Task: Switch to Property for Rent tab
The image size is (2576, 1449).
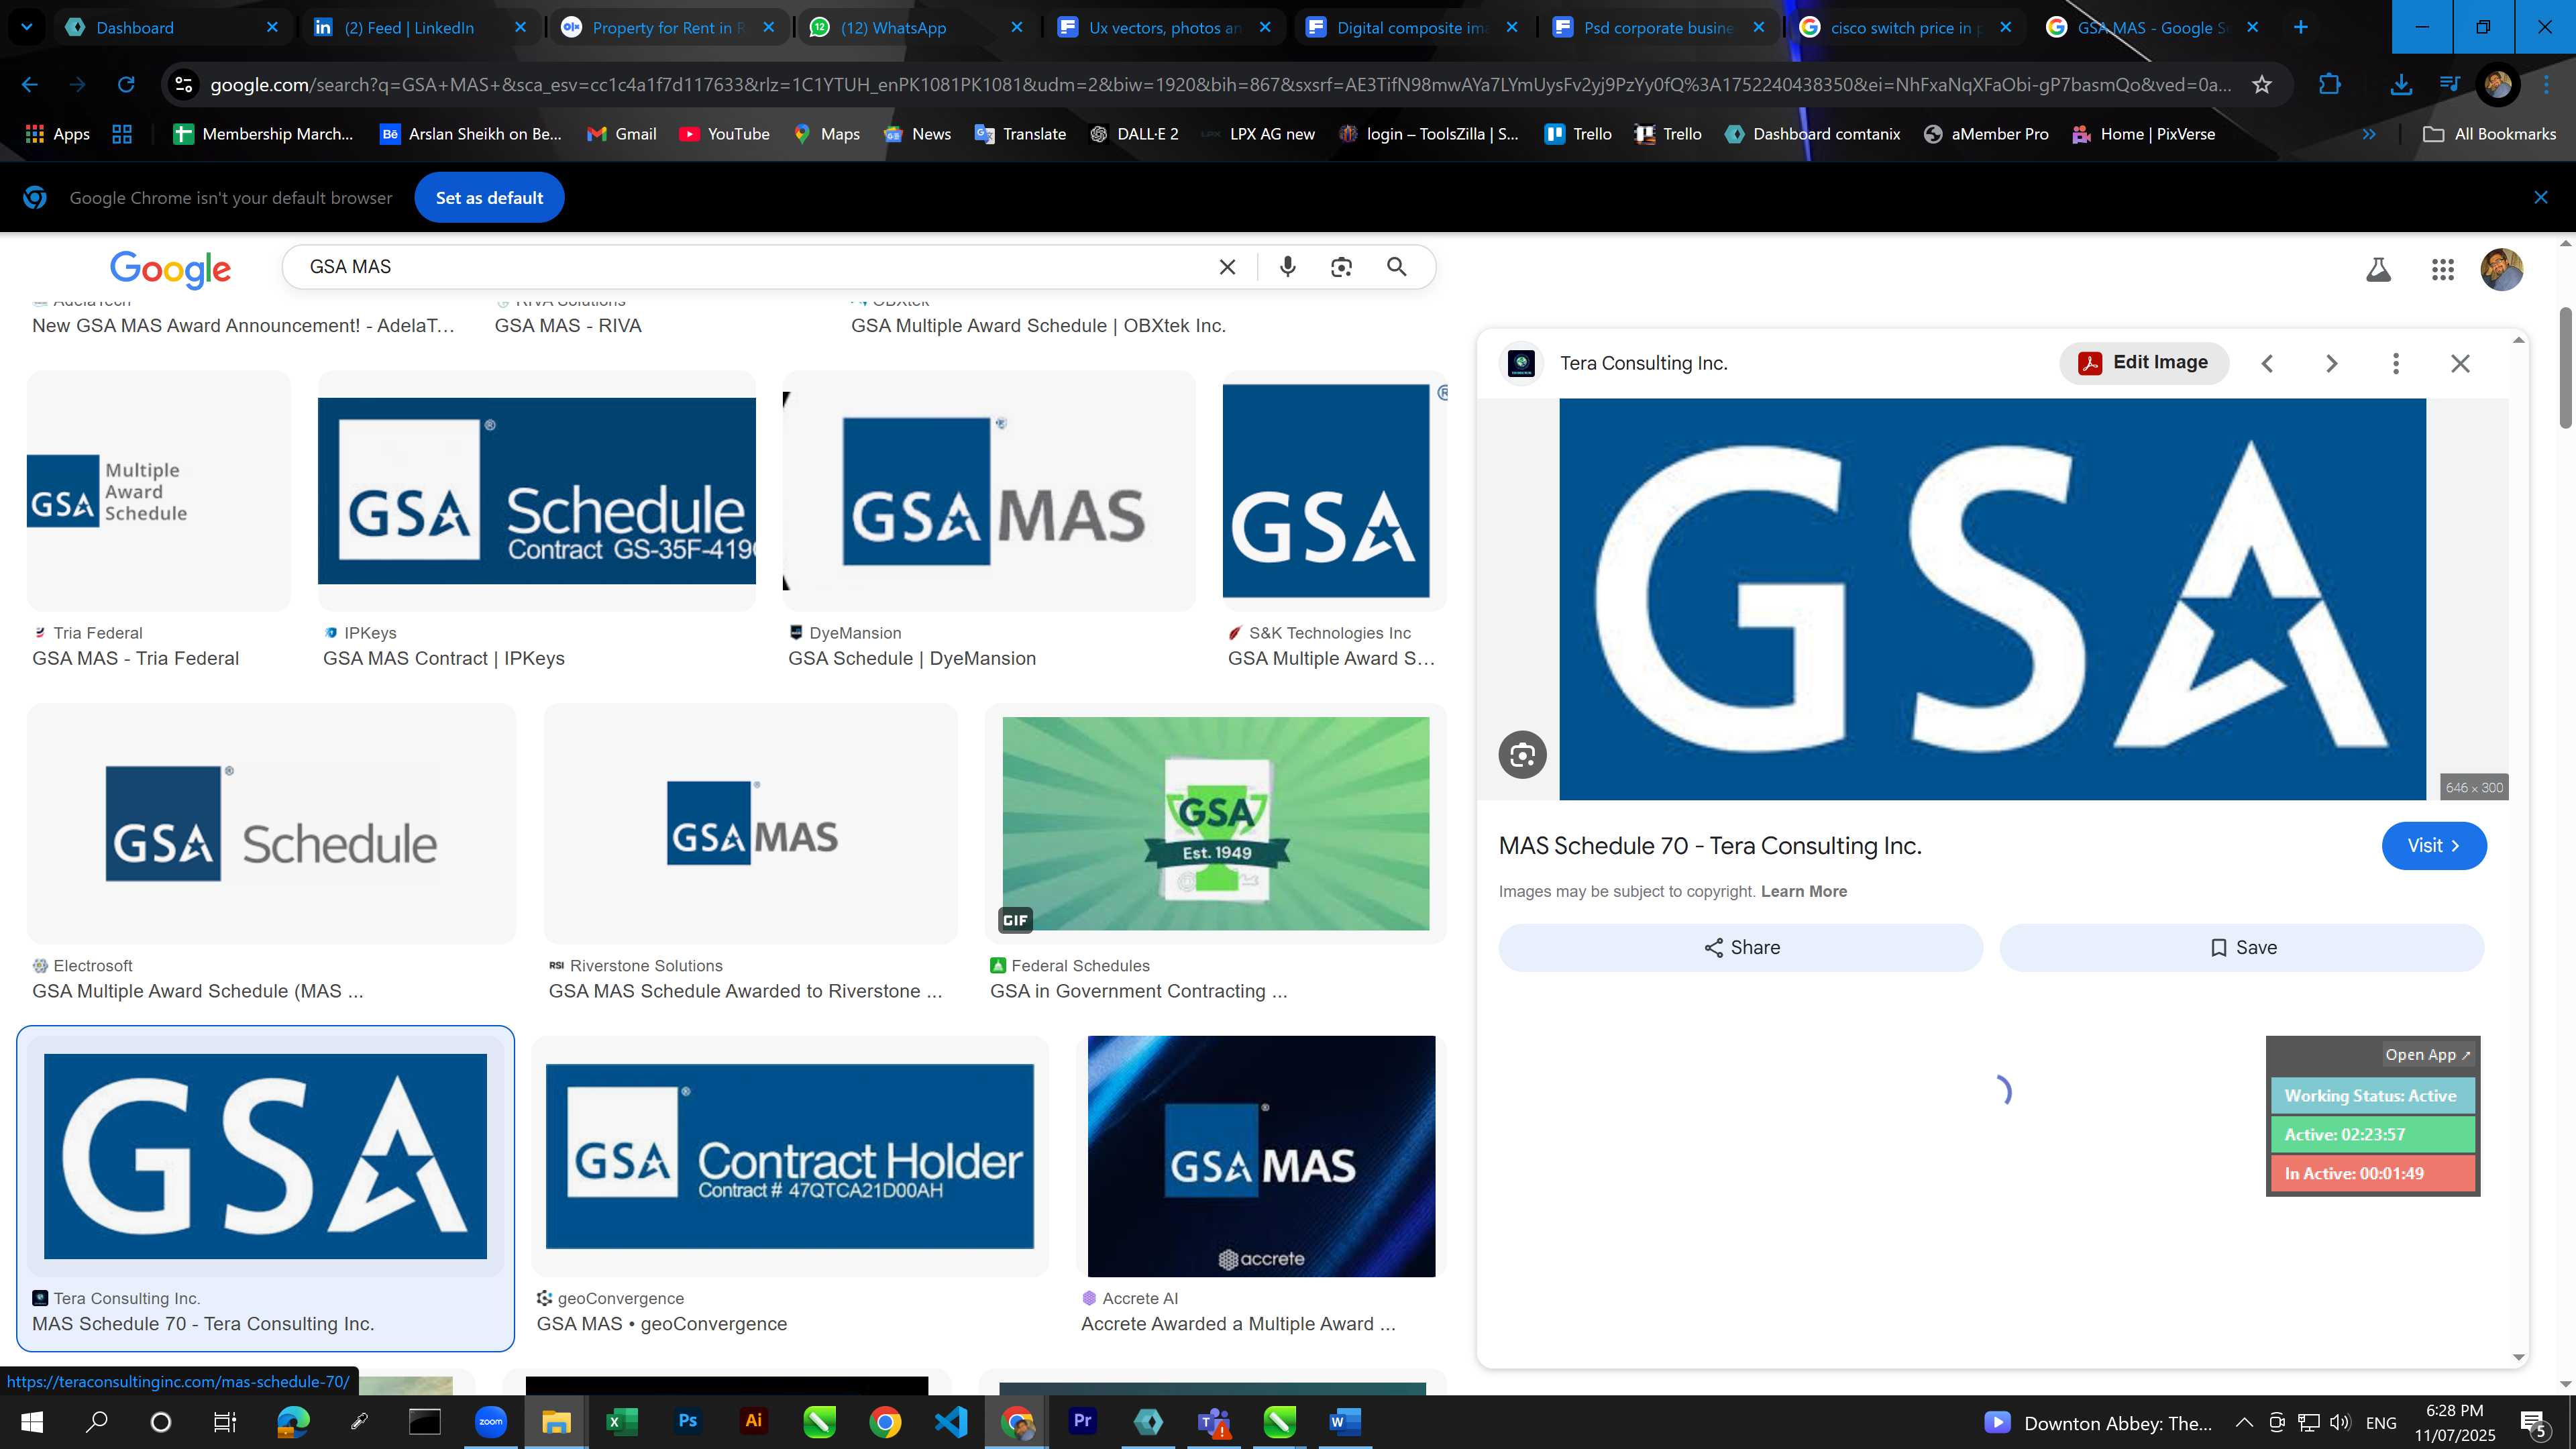Action: 668,28
